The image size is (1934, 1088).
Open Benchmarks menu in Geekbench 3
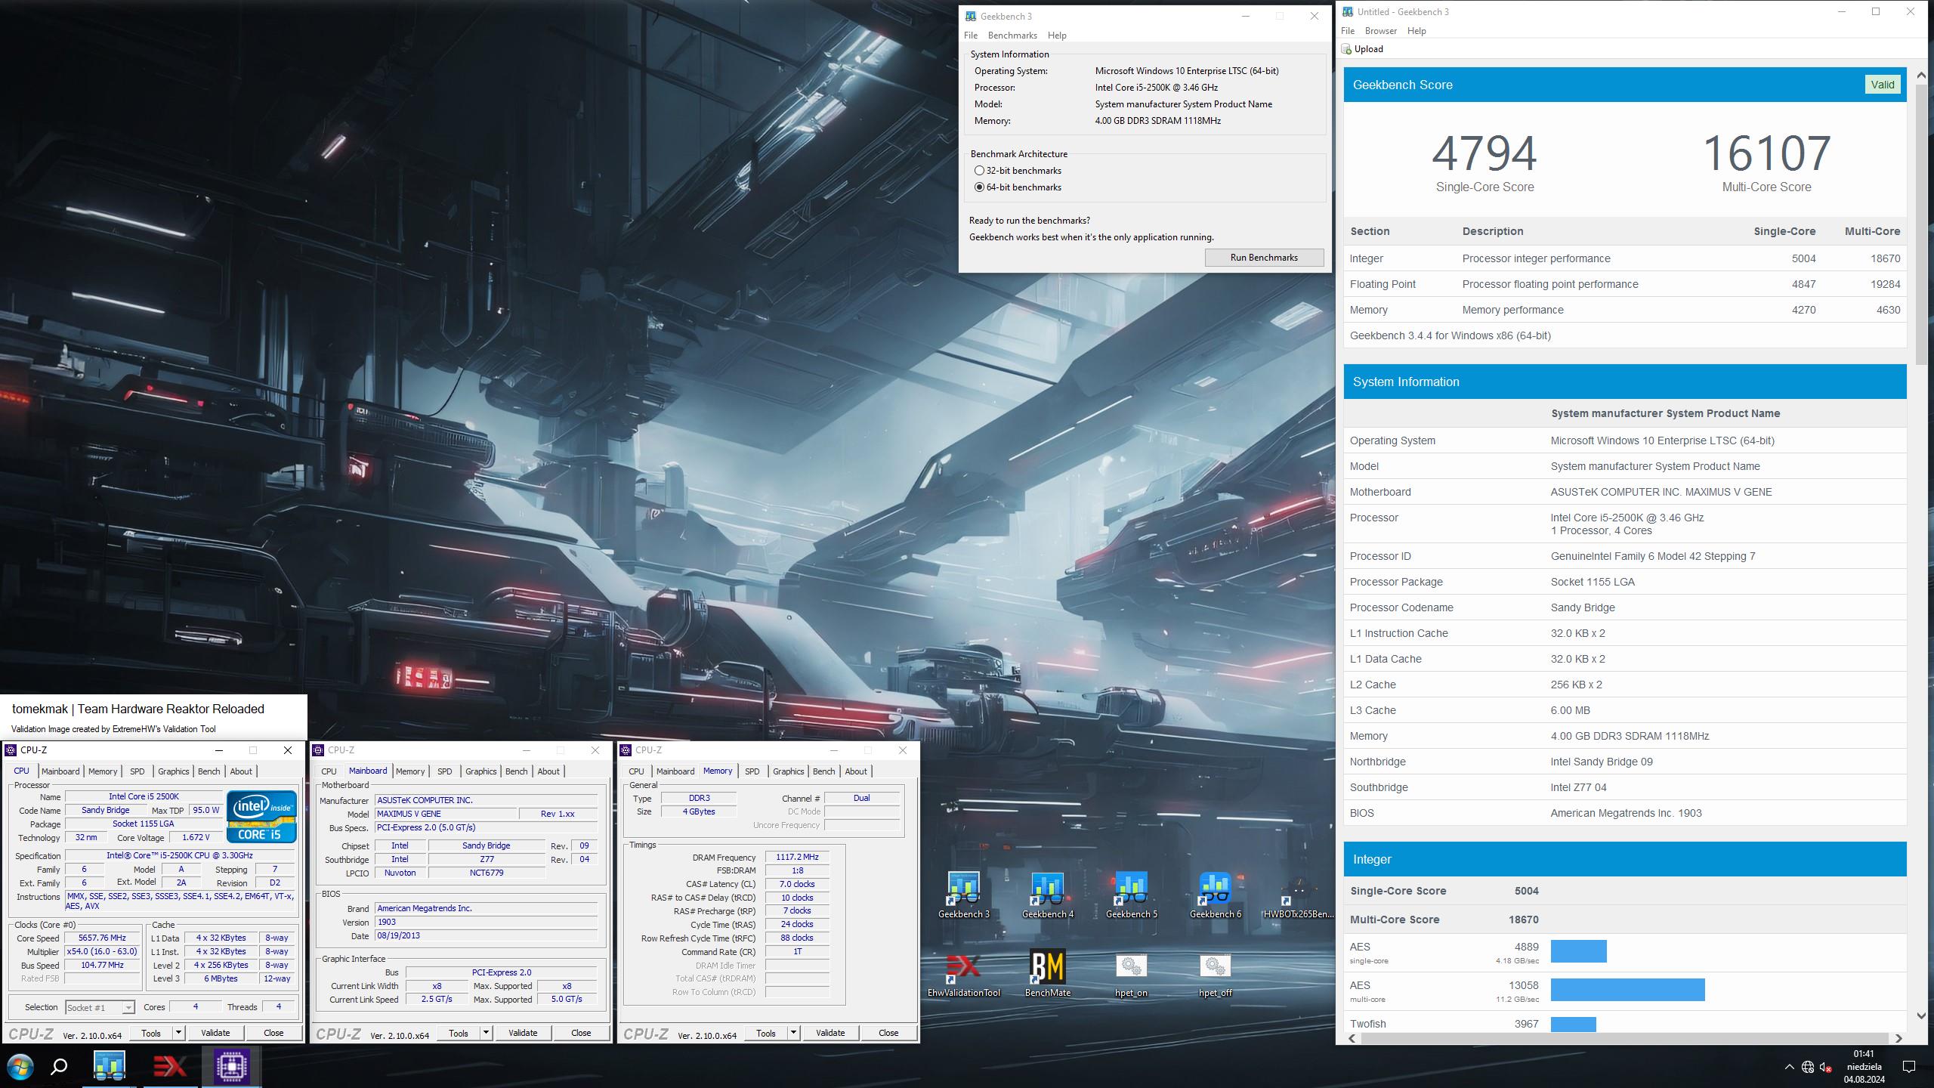(1012, 36)
